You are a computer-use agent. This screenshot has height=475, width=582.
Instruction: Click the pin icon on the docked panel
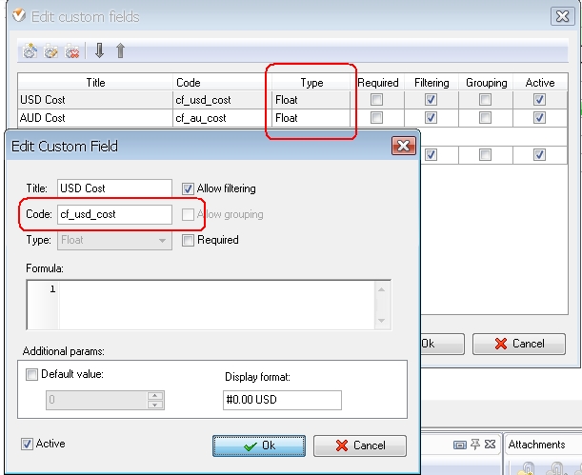[x=475, y=445]
